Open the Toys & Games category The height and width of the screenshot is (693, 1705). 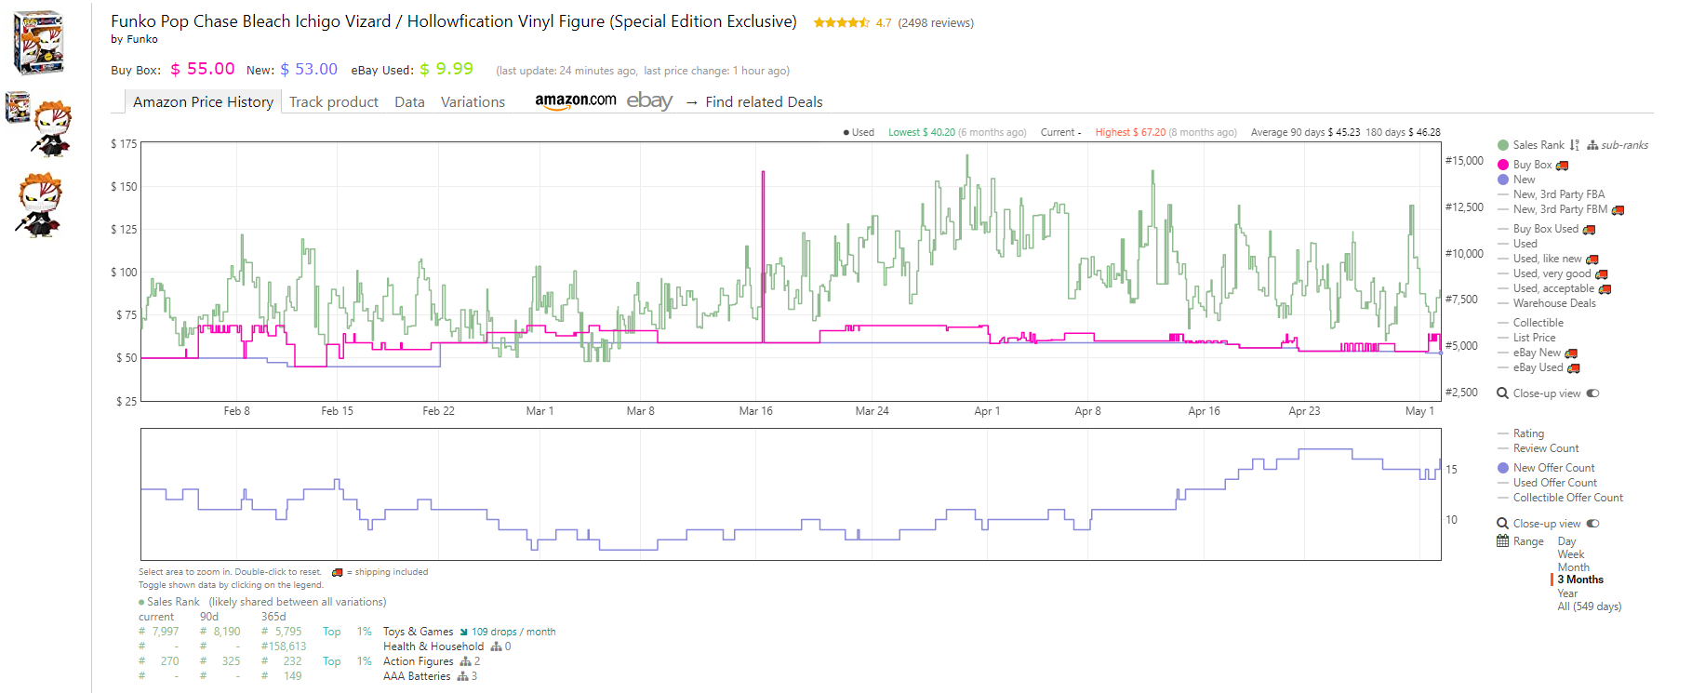[419, 632]
